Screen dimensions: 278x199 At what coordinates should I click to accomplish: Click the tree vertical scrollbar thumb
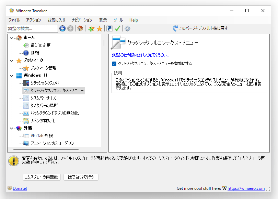click(104, 43)
